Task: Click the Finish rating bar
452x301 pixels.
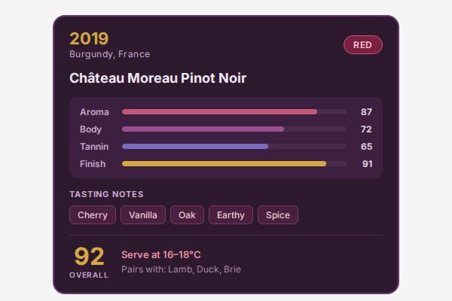Action: click(x=234, y=164)
